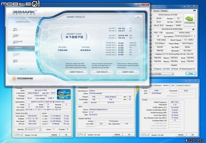
Task: Select the Memory tab in CPU-Z
Action: click(166, 85)
